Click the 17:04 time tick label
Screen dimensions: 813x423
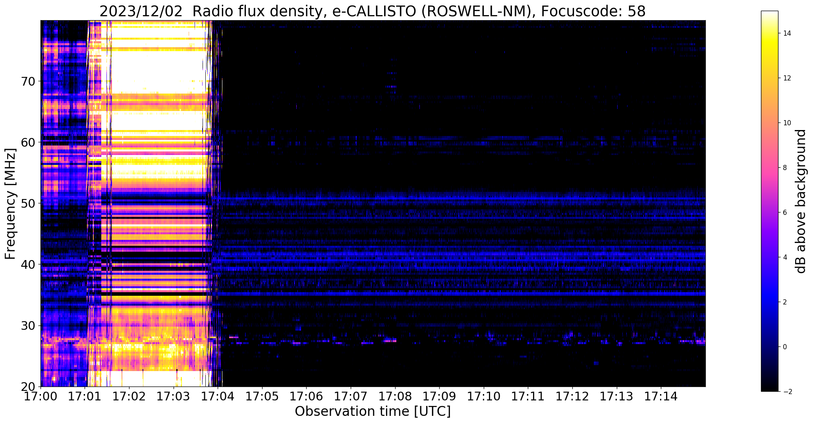[218, 396]
